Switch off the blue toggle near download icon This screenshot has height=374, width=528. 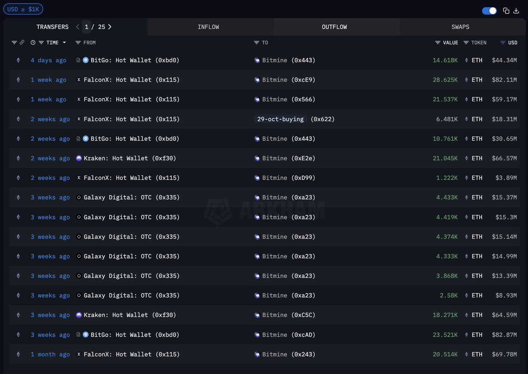pyautogui.click(x=489, y=11)
